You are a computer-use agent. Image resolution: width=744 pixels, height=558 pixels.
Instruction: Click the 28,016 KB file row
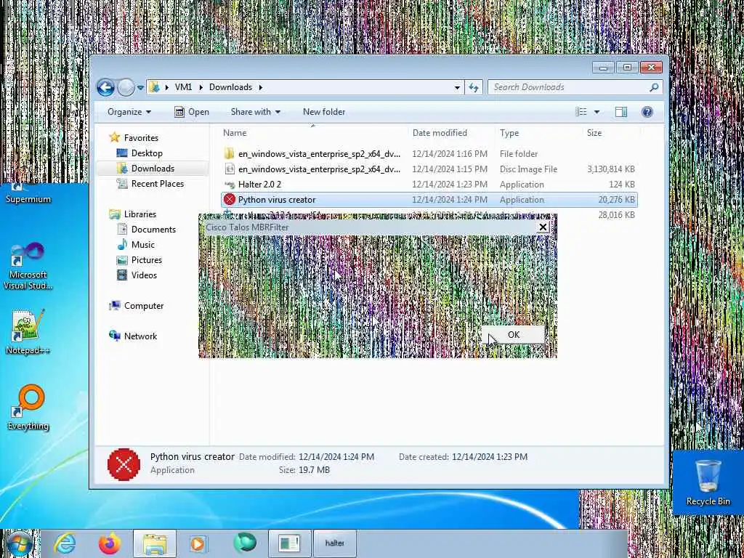point(429,214)
